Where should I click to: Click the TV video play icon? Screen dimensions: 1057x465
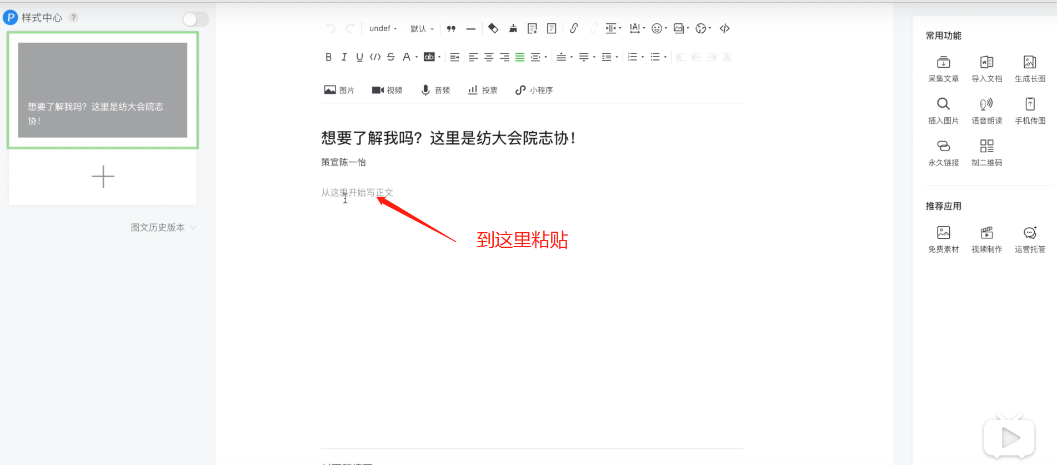[1009, 437]
